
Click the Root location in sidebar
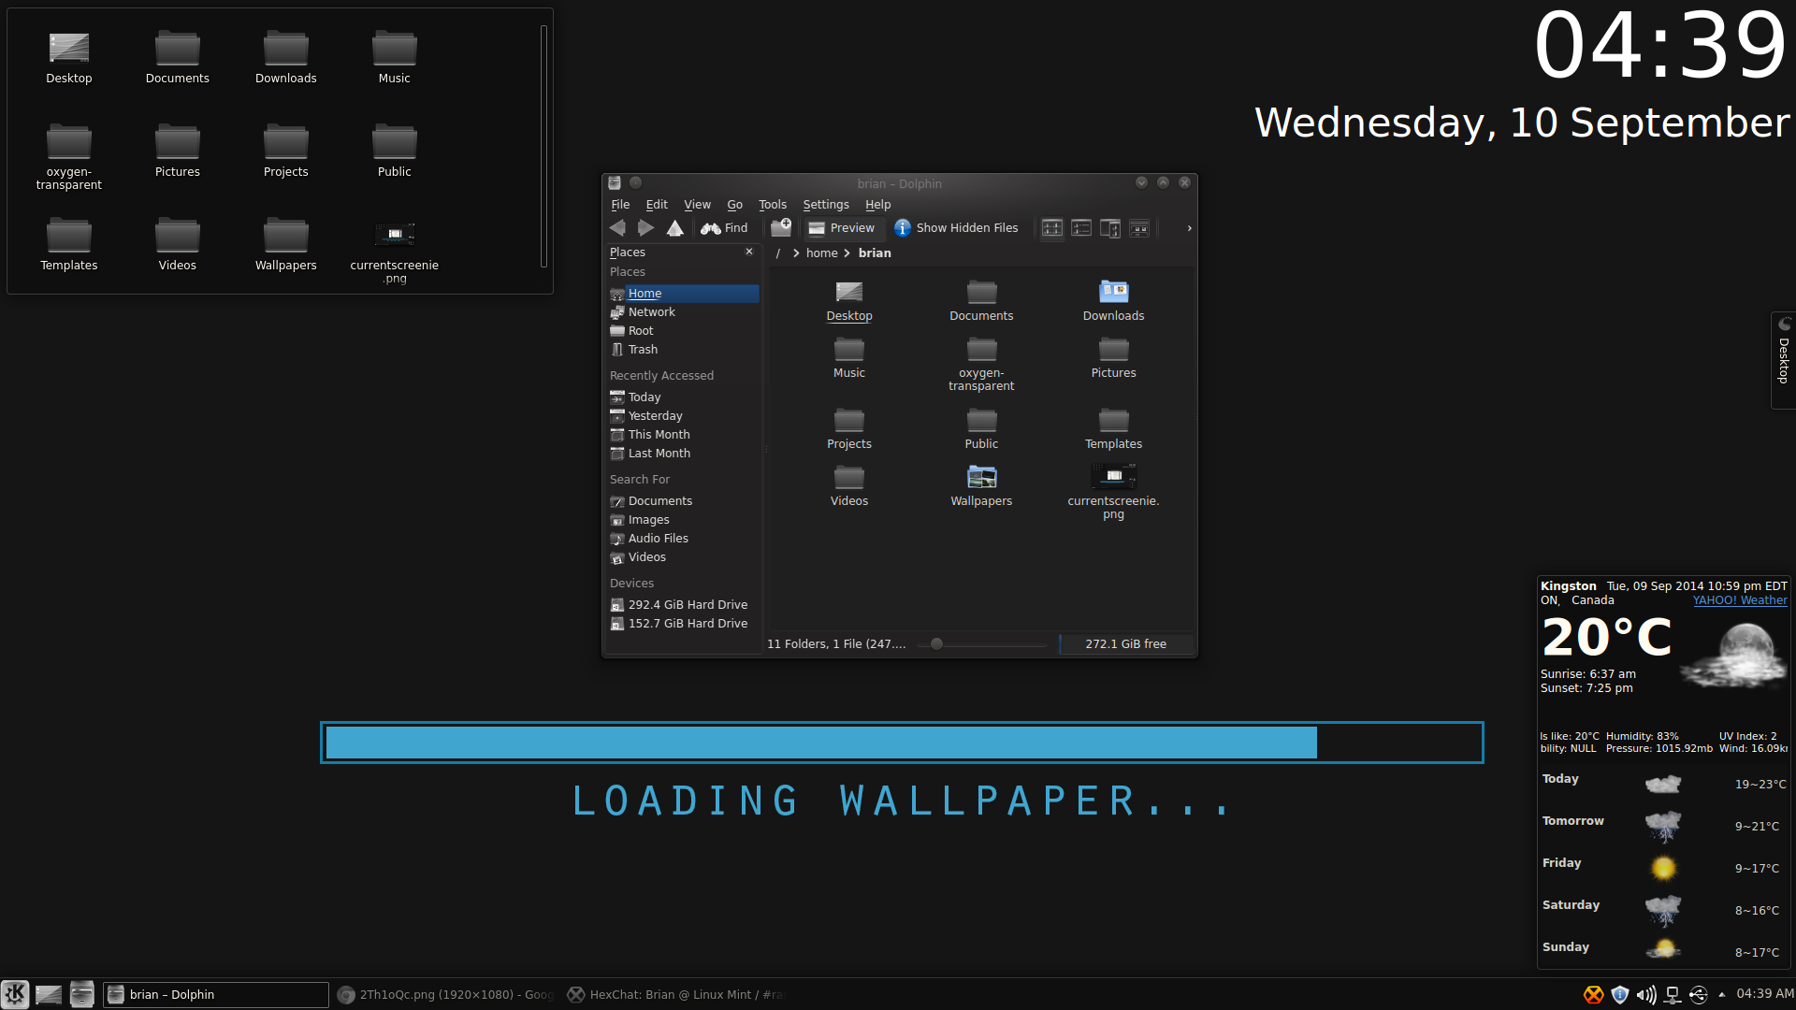pos(640,330)
